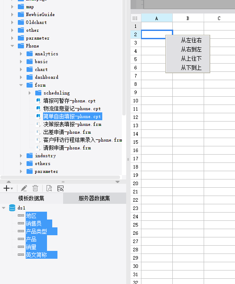Collapse the panel using down arrow

[x=117, y=182]
